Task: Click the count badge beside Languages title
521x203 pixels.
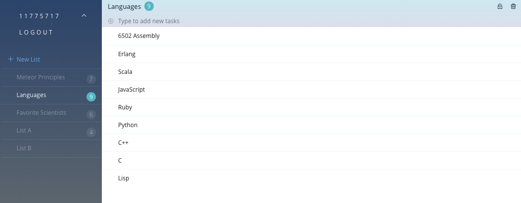Action: 149,6
